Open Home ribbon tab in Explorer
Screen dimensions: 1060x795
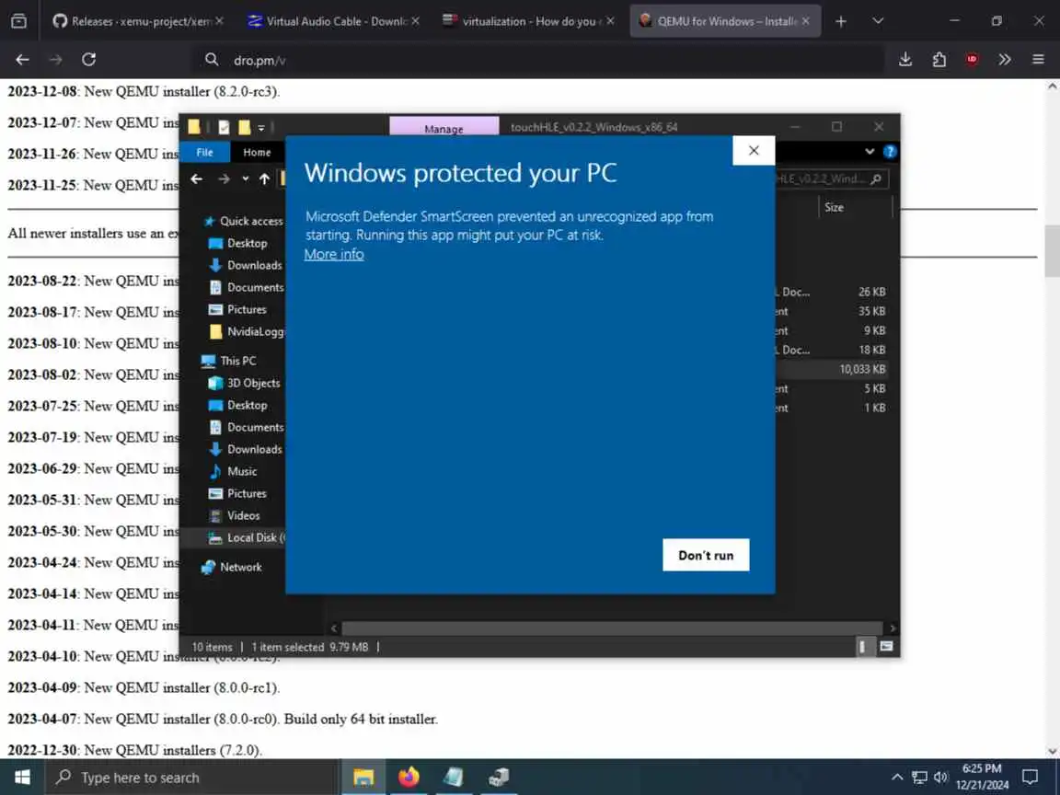pos(257,152)
